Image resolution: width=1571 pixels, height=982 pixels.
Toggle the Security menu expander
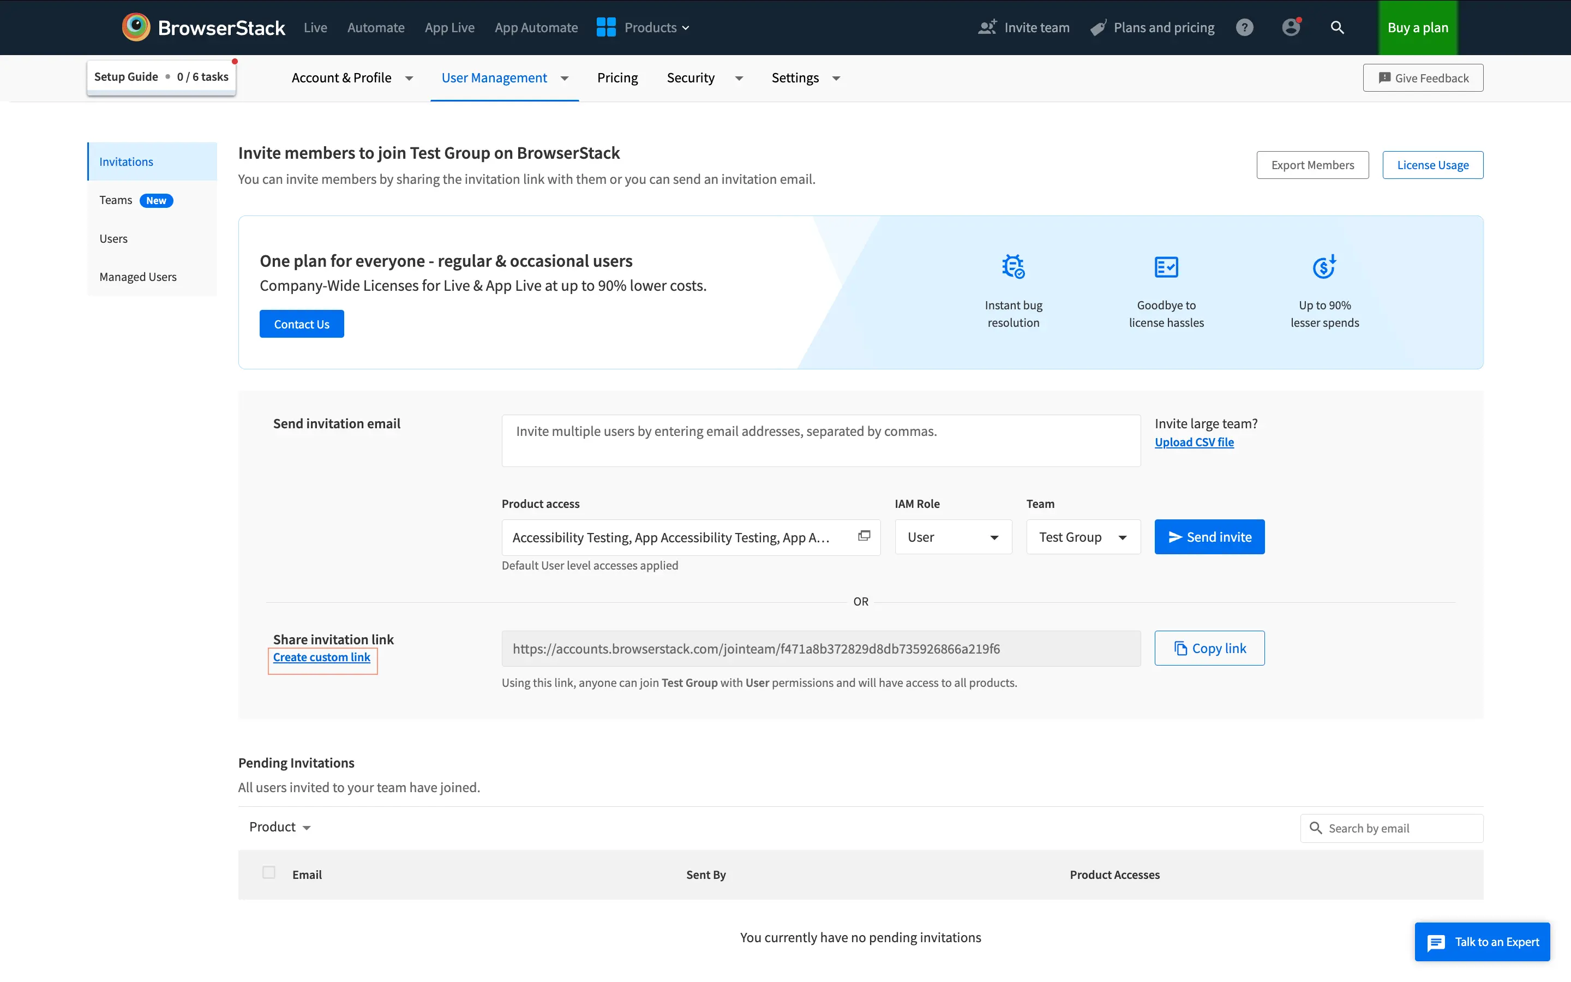point(737,78)
